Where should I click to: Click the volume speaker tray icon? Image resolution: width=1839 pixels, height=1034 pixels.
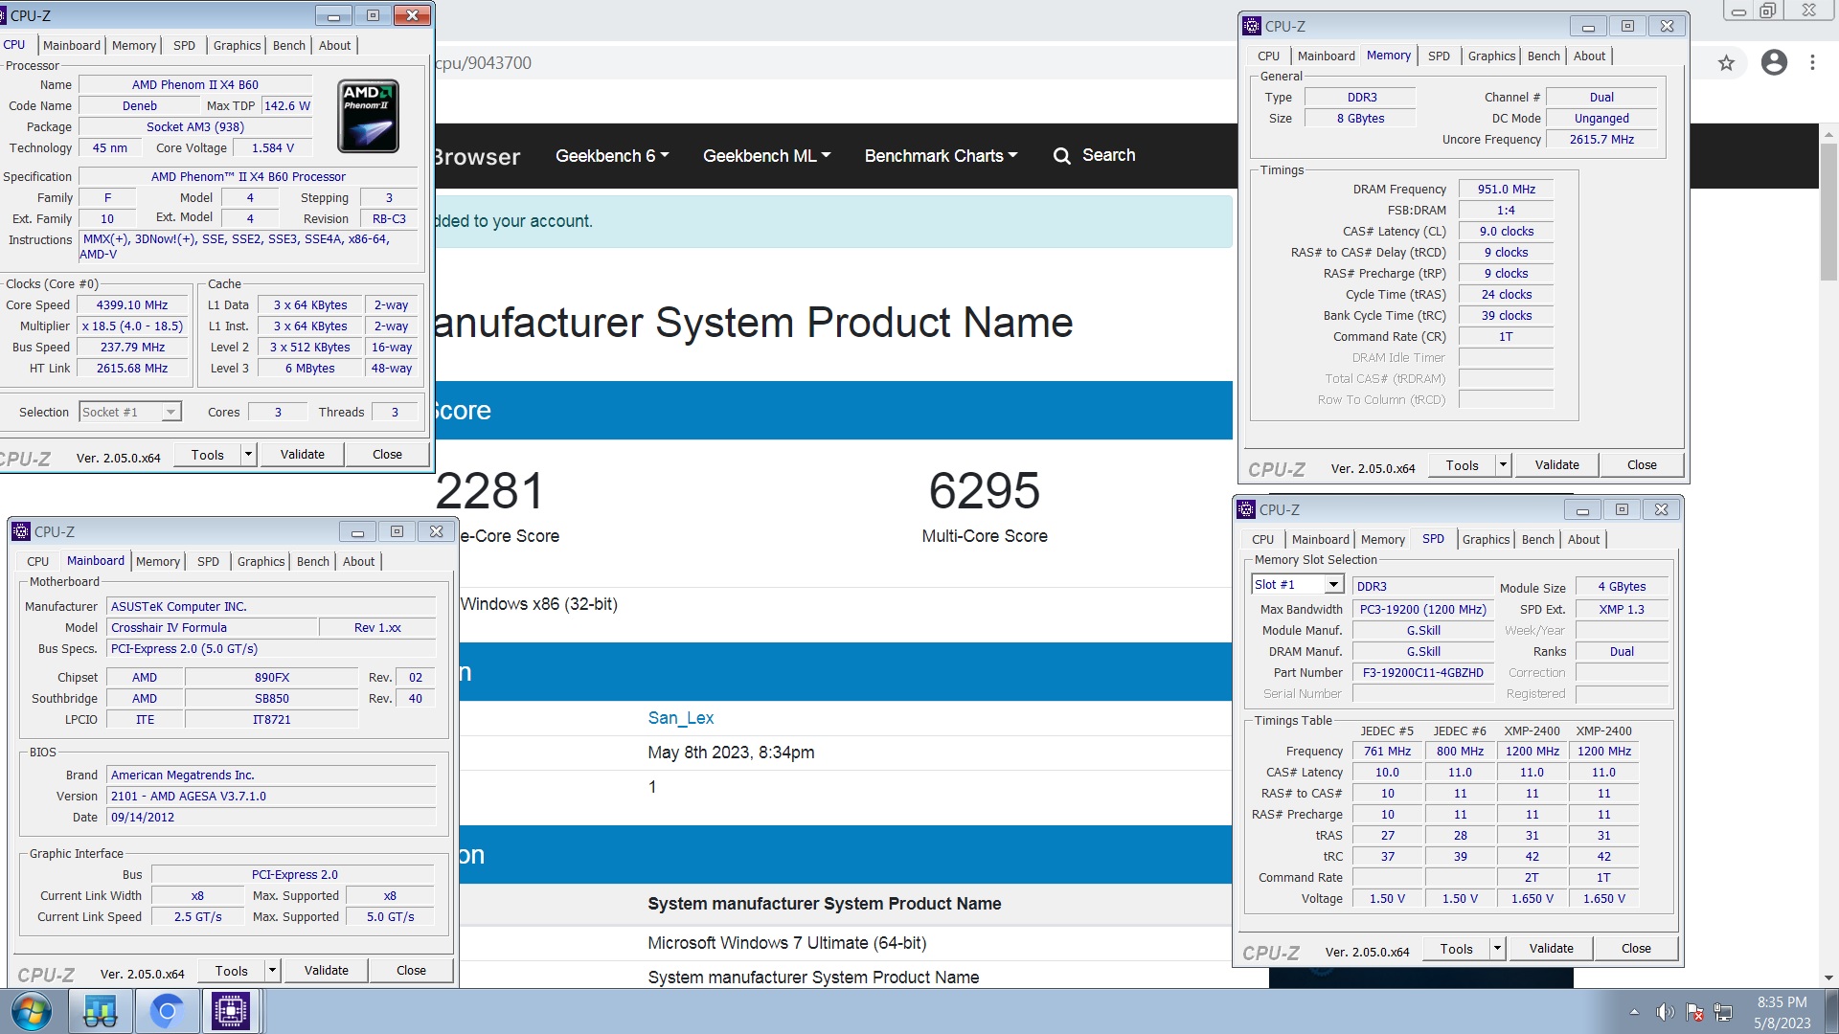(x=1666, y=1012)
